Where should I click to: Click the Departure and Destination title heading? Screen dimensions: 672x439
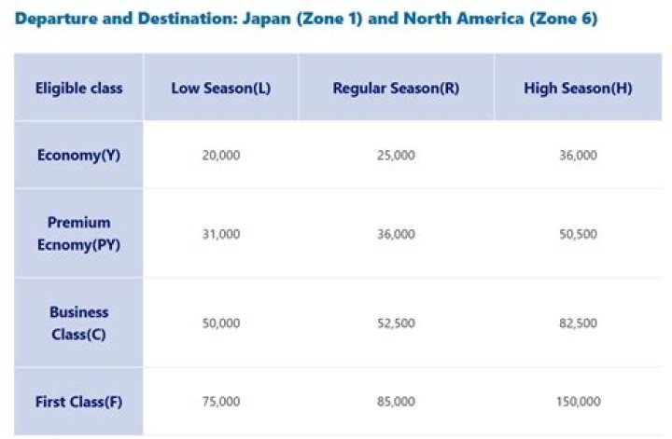tap(306, 19)
